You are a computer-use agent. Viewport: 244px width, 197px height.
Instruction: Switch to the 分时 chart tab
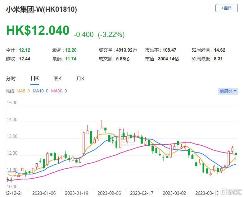11,78
